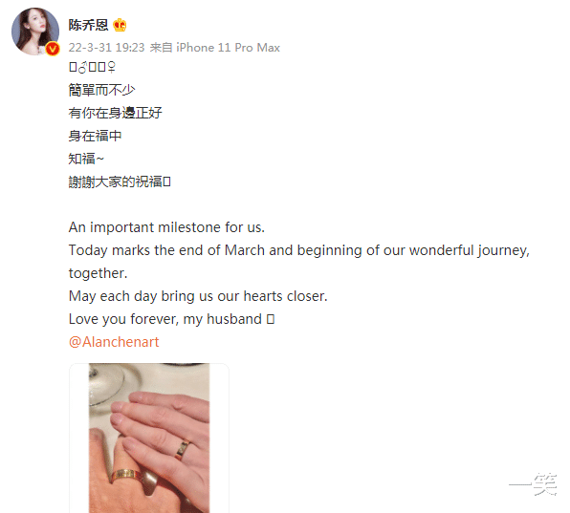Image resolution: width=570 pixels, height=513 pixels.
Task: Click the line 'An important milestone for us.'
Action: [x=166, y=227]
